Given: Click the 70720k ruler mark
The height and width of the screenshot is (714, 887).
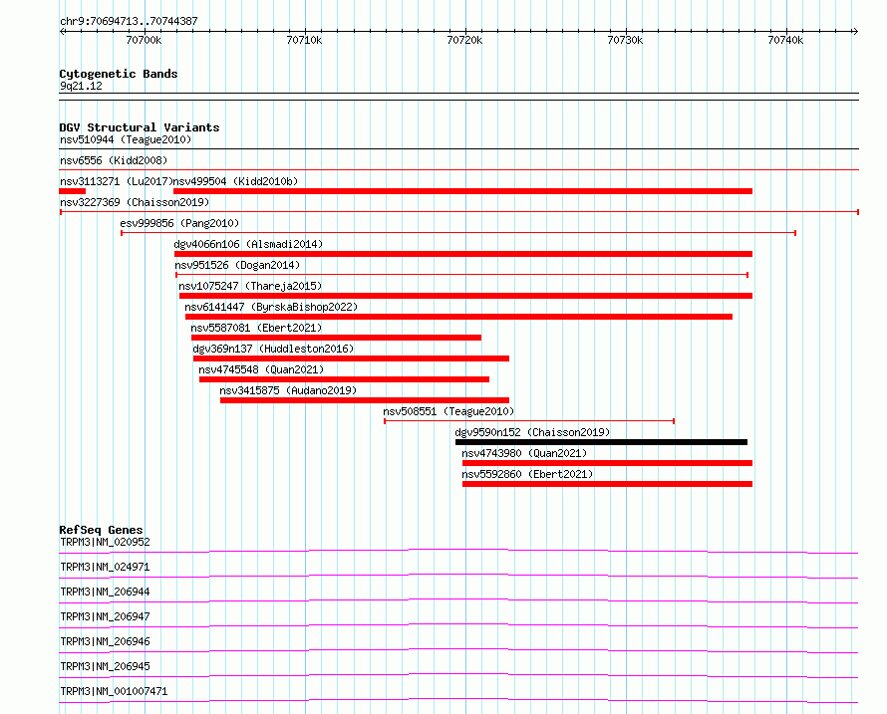Looking at the screenshot, I should coord(464,40).
